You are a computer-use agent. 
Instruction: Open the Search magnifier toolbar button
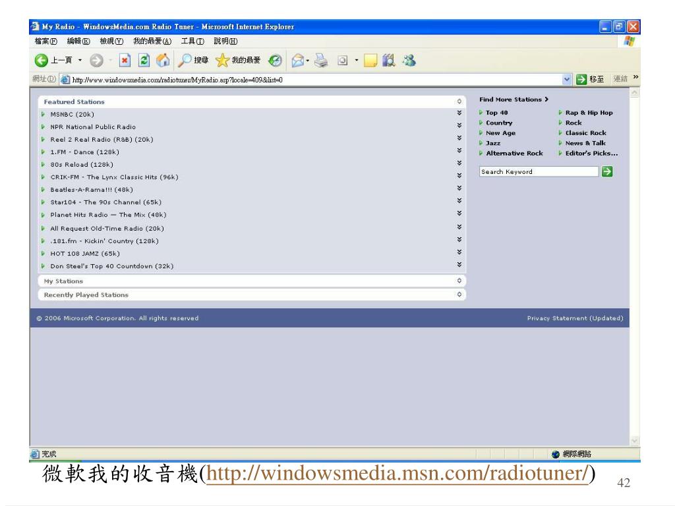[x=193, y=60]
